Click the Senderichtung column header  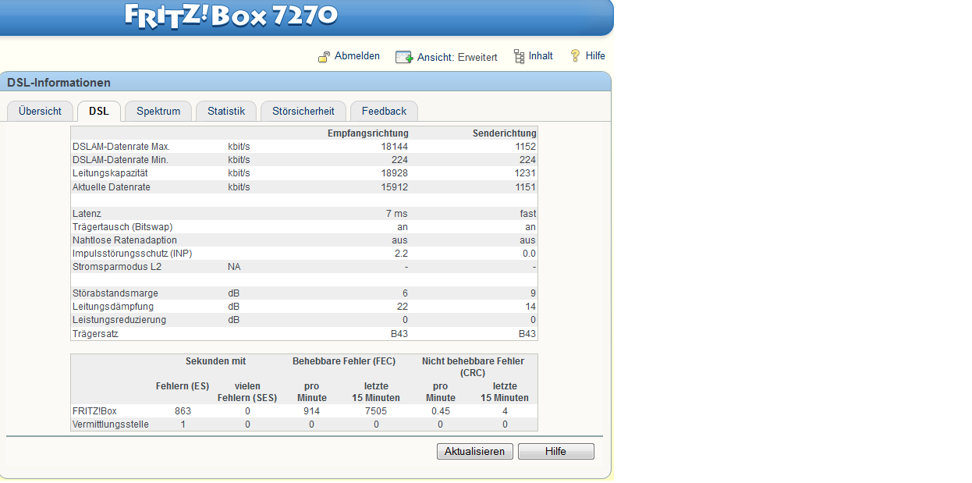(505, 133)
